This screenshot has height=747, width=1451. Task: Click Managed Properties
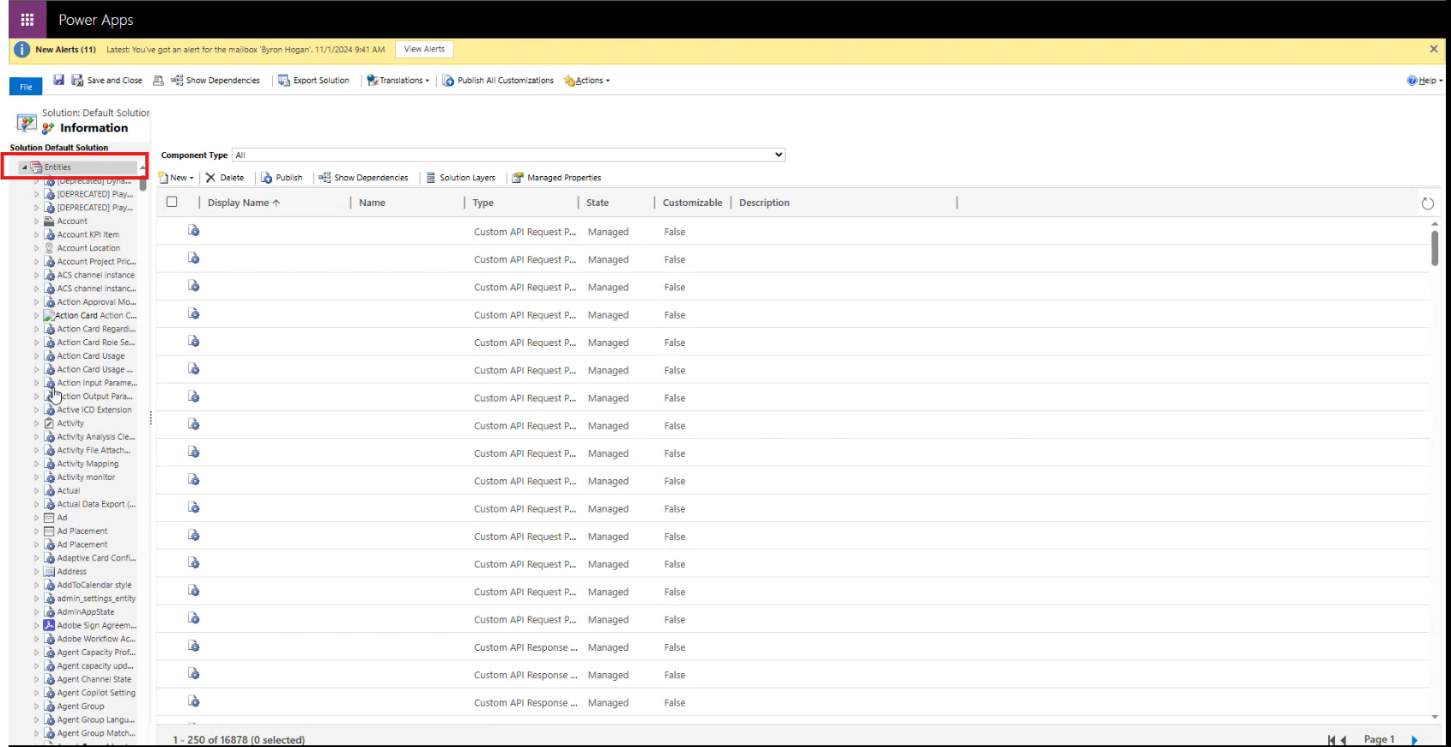pyautogui.click(x=556, y=178)
